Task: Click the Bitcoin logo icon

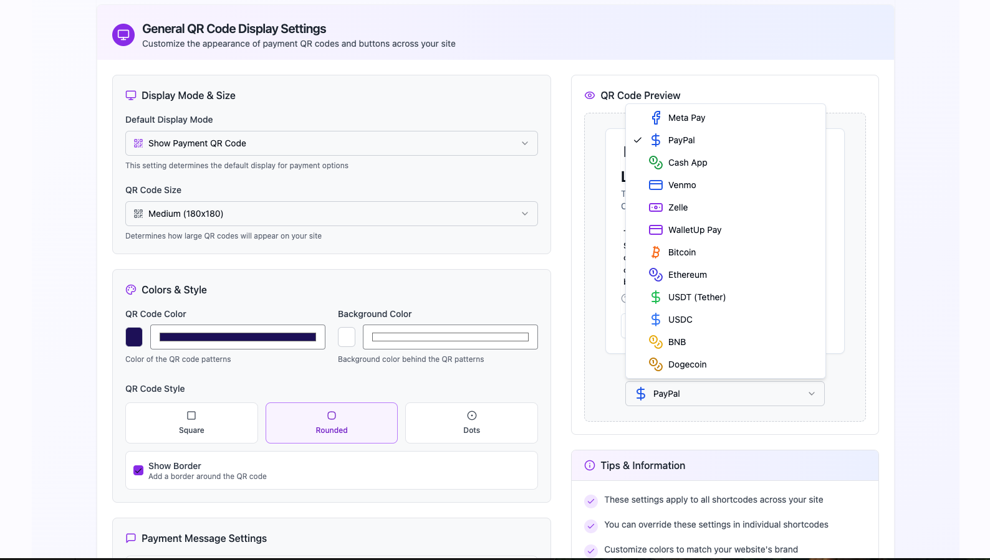Action: pyautogui.click(x=656, y=252)
